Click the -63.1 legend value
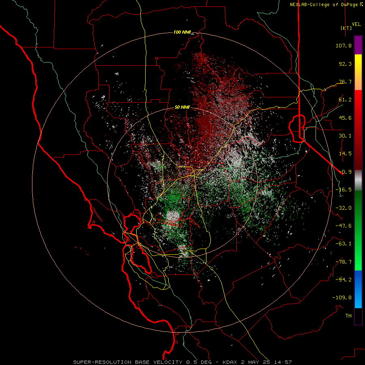Screen dimensions: 365x365 344,244
